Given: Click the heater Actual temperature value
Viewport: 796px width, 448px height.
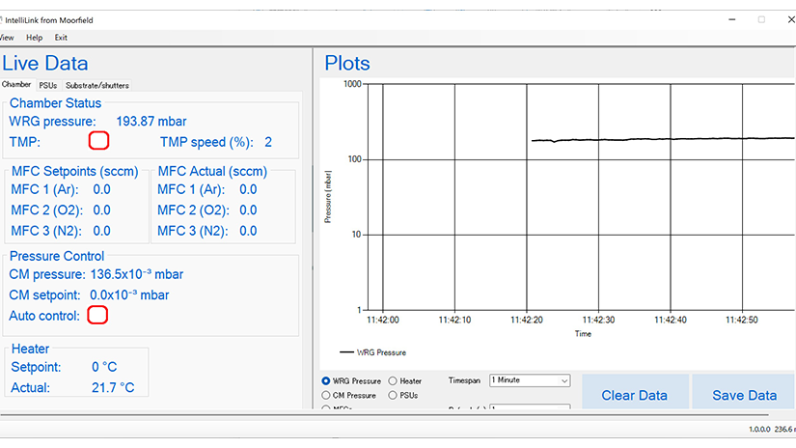Looking at the screenshot, I should coord(113,388).
